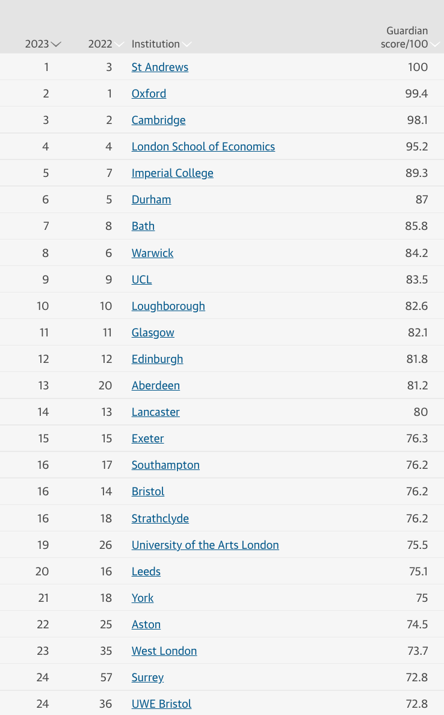Open University of the Arts London
Viewport: 444px width, 715px height.
pyautogui.click(x=205, y=545)
